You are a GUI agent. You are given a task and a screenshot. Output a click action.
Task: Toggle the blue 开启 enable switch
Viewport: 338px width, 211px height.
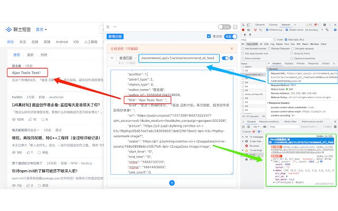[230, 36]
